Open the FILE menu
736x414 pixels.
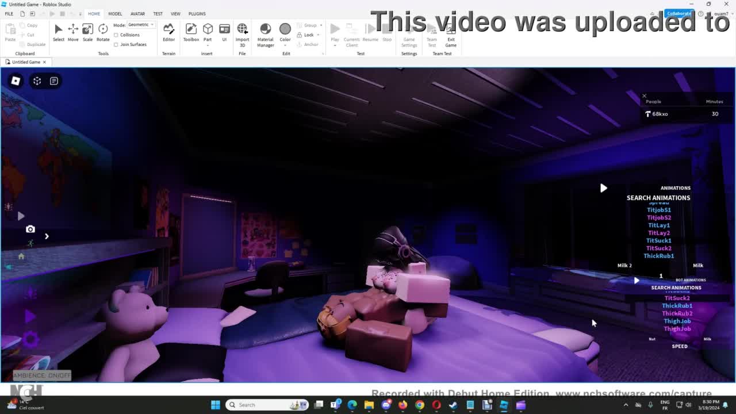point(9,14)
